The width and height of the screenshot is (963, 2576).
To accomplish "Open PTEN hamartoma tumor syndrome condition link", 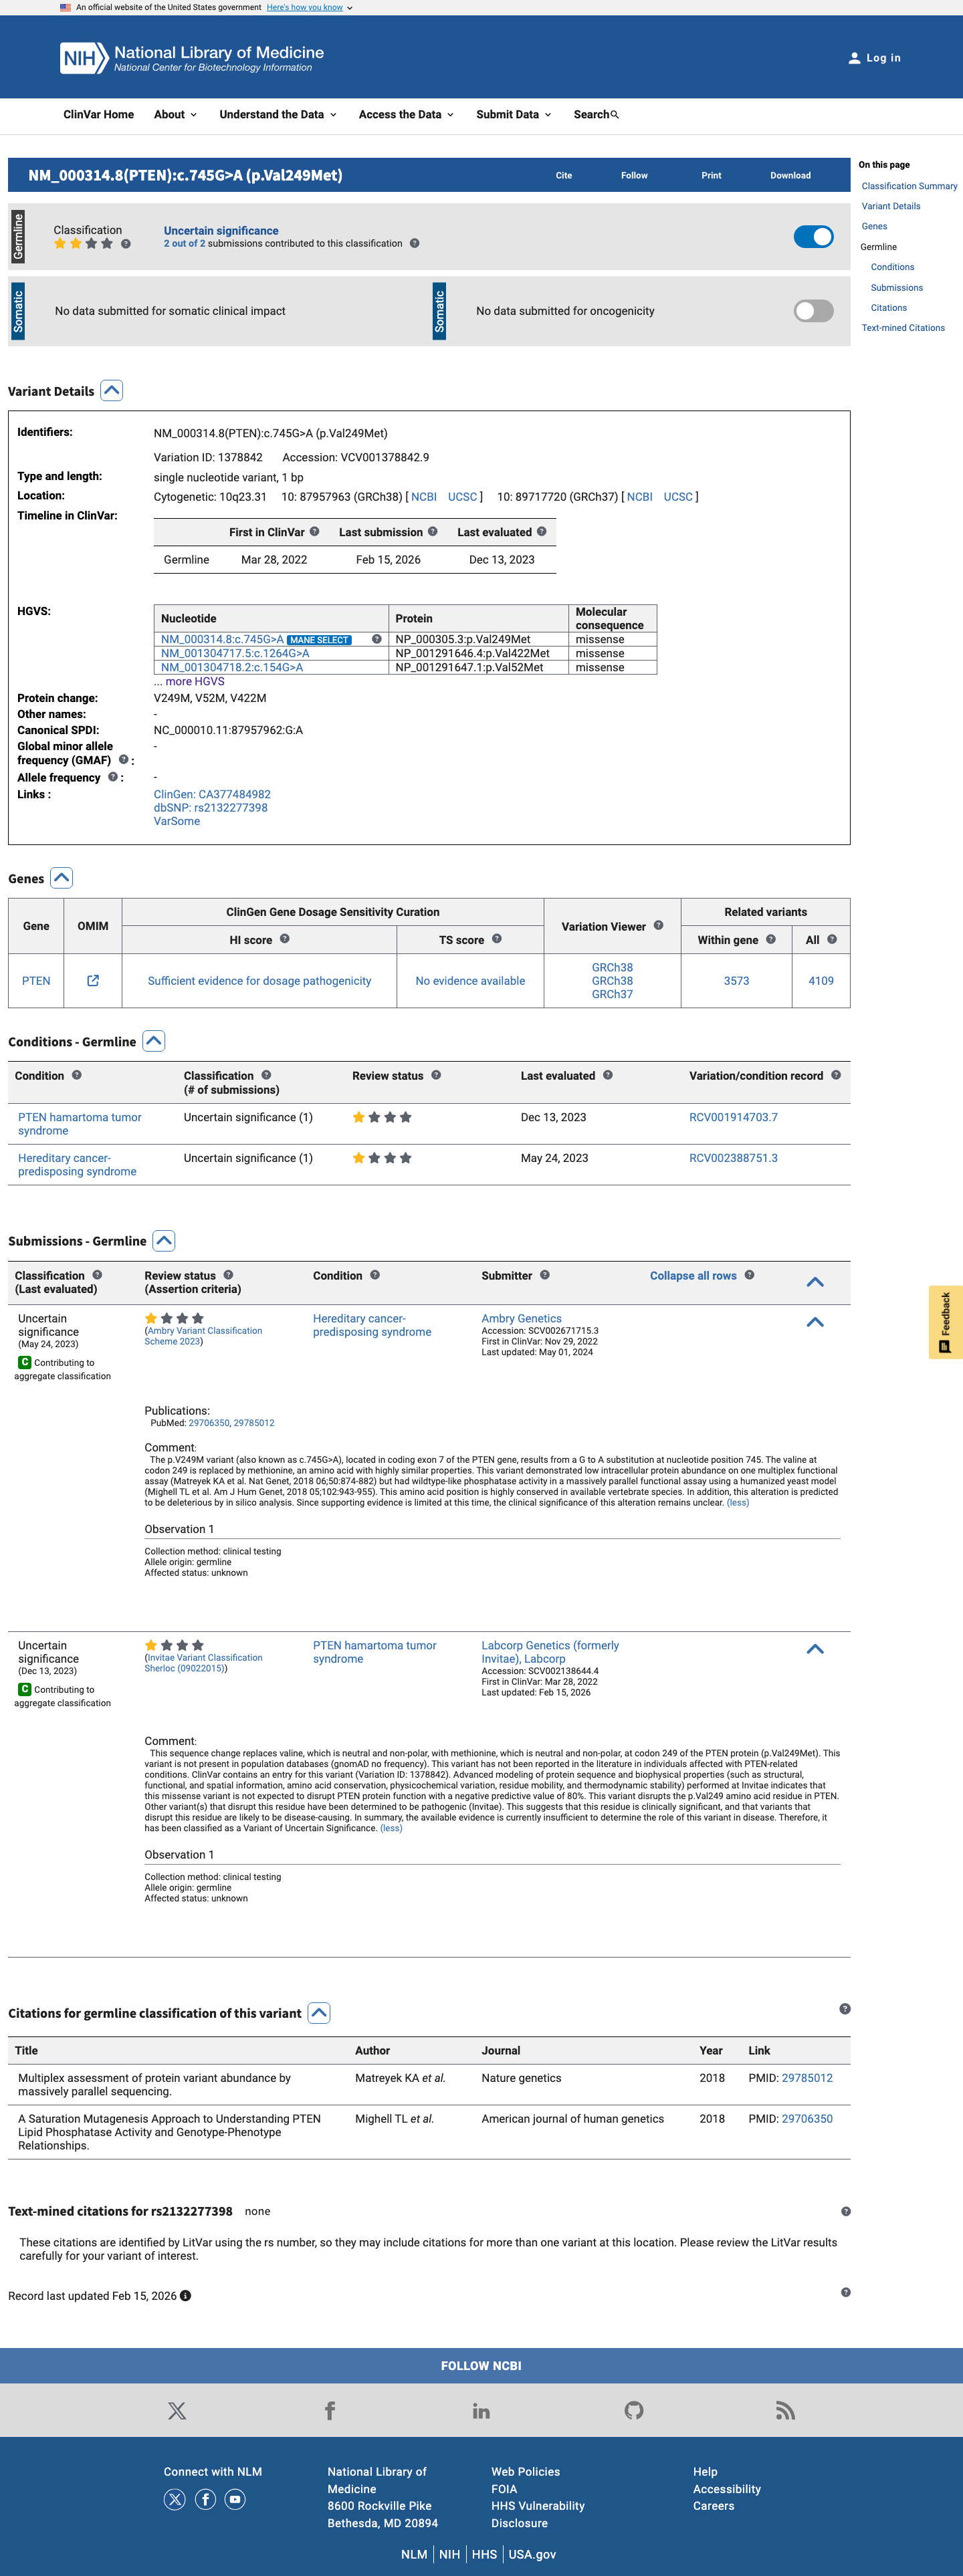I will 80,1124.
